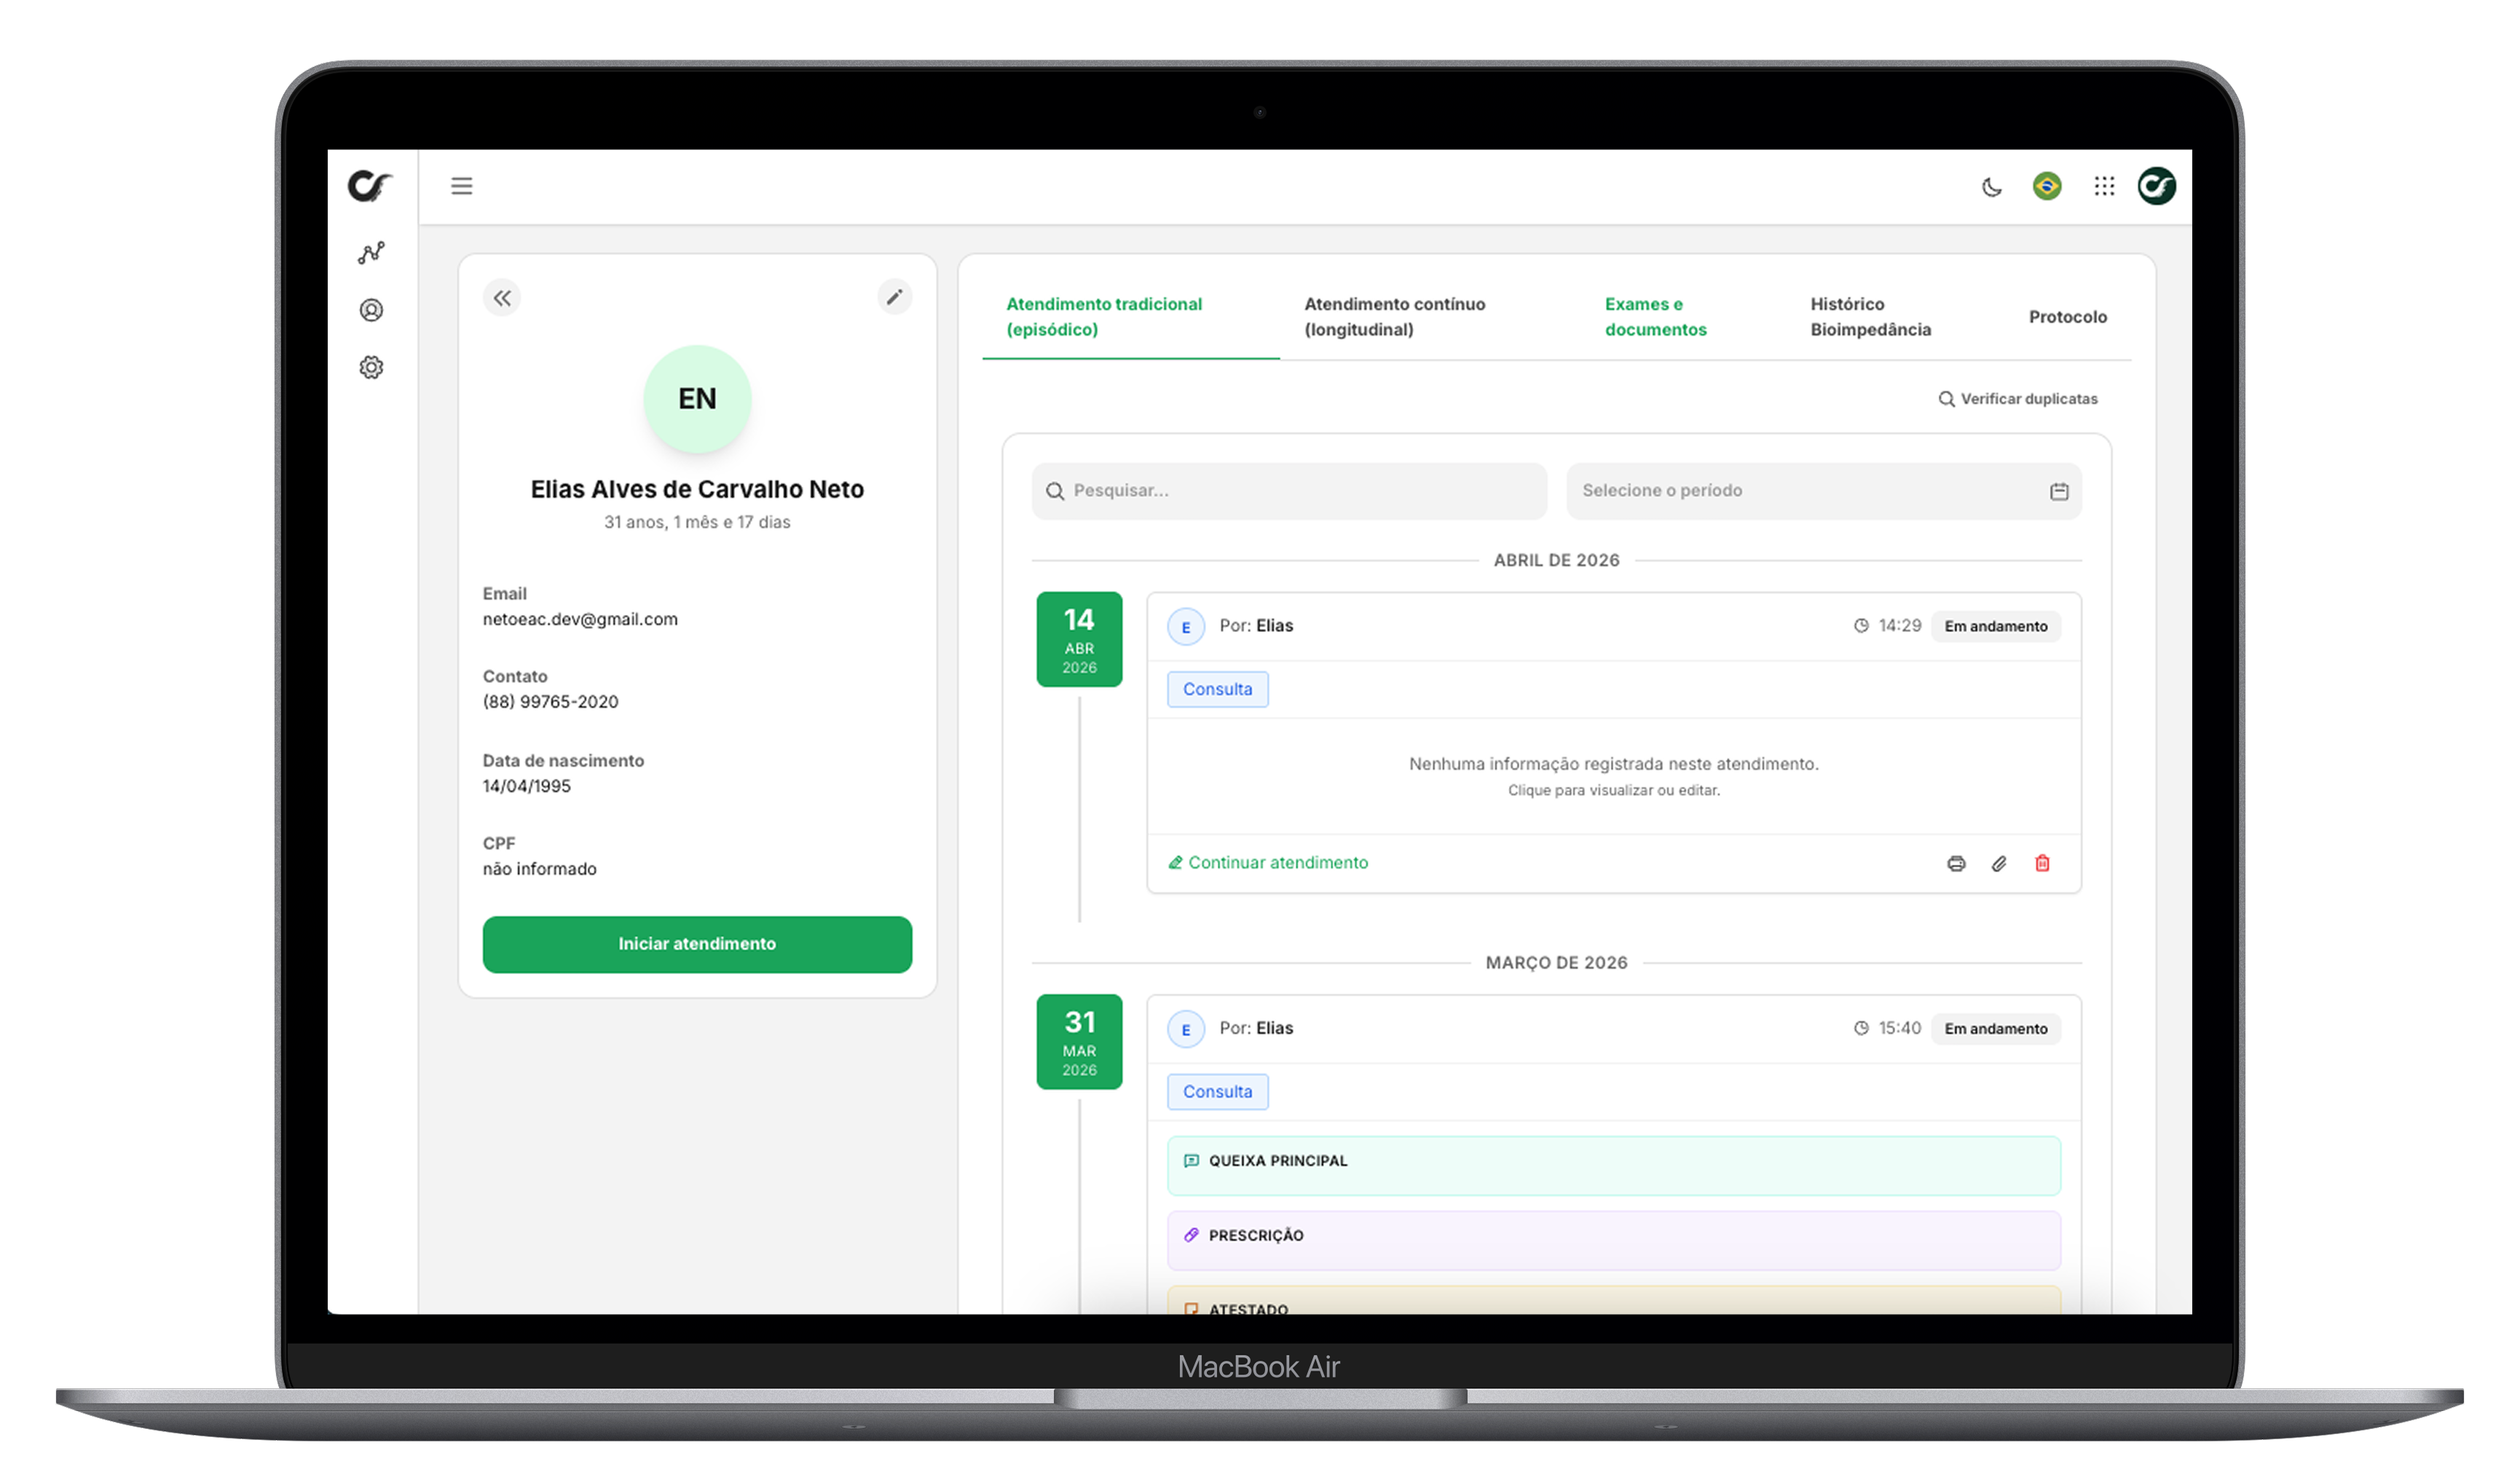The image size is (2520, 1464).
Task: Open the analytics graph icon in sidebar
Action: coord(371,253)
